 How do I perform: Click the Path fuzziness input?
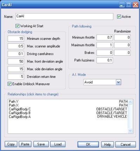pyautogui.click(x=105, y=60)
